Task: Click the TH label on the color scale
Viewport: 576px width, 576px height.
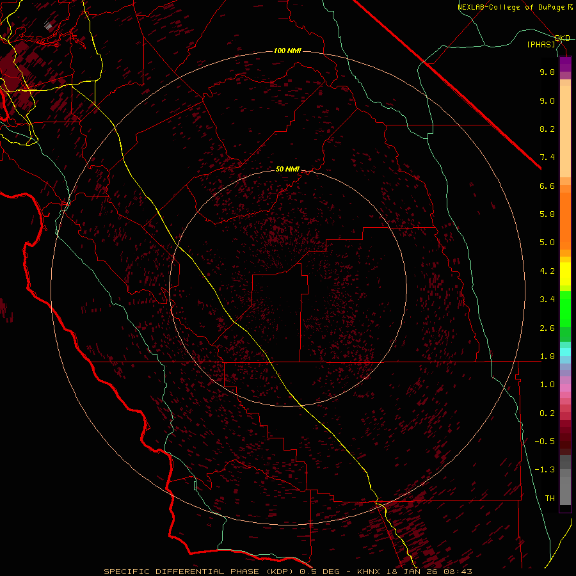Action: (x=550, y=499)
